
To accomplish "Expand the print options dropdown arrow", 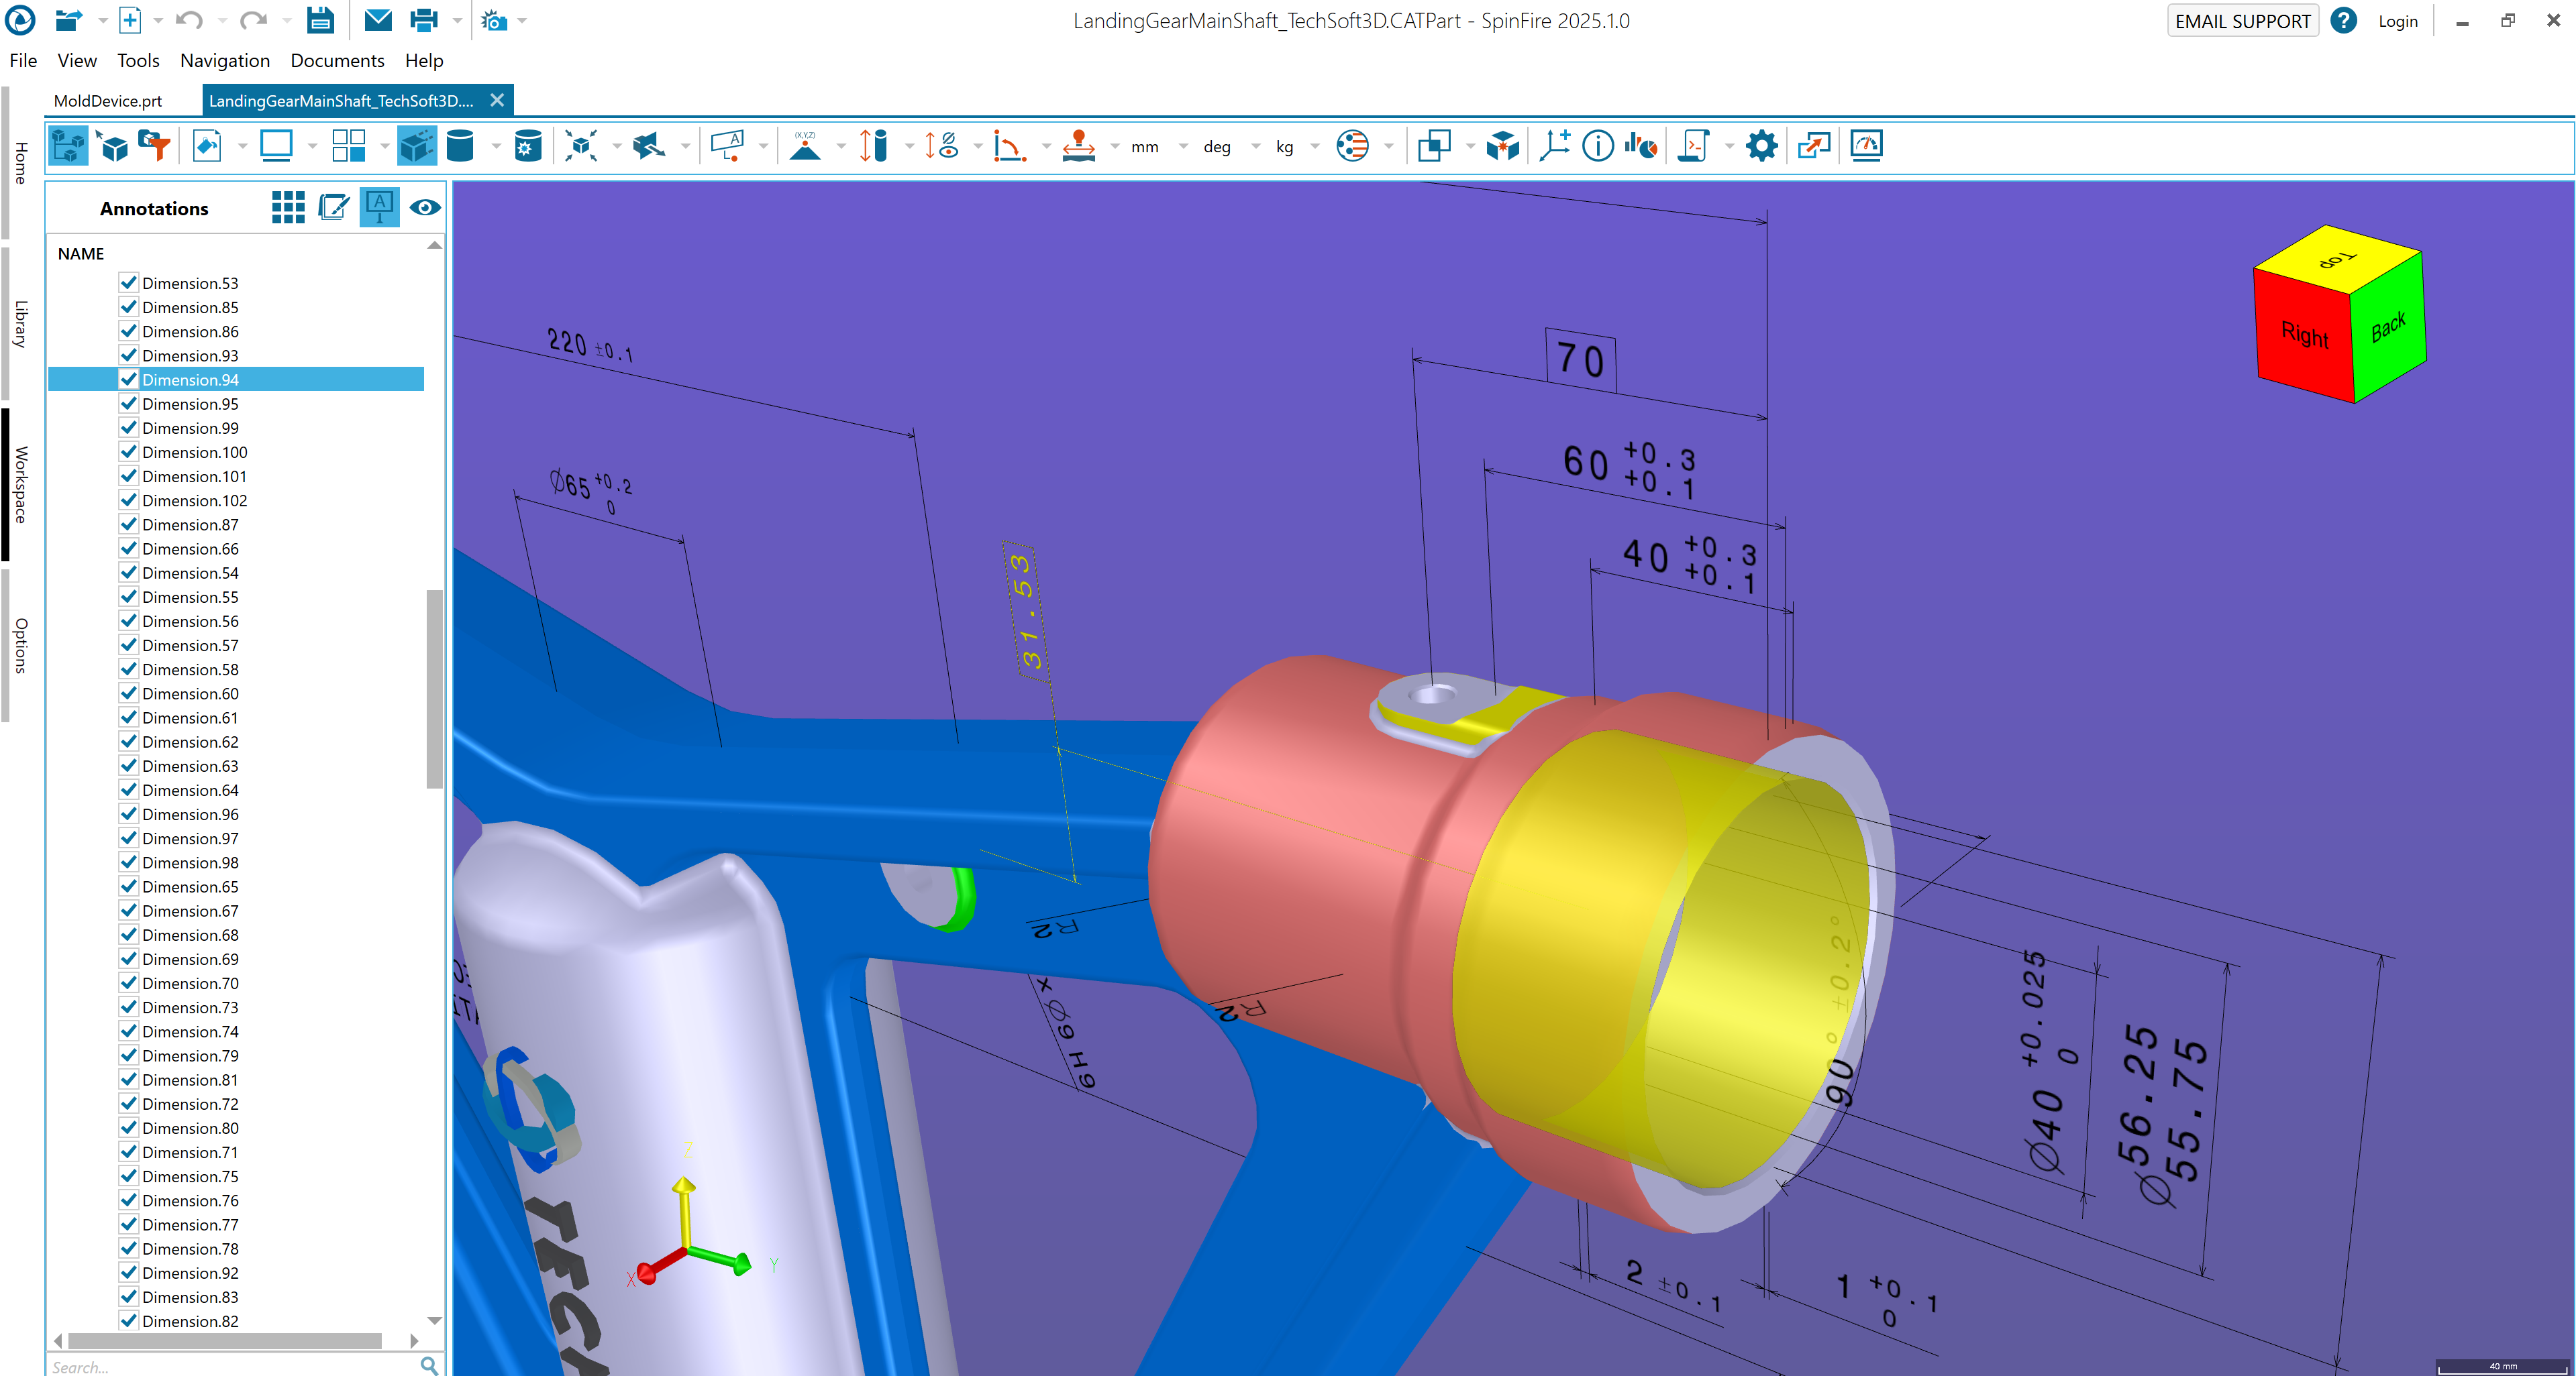I will (x=457, y=21).
